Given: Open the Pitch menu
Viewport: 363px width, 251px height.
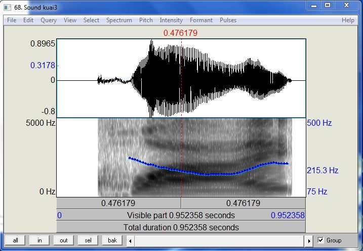Looking at the screenshot, I should pos(146,20).
